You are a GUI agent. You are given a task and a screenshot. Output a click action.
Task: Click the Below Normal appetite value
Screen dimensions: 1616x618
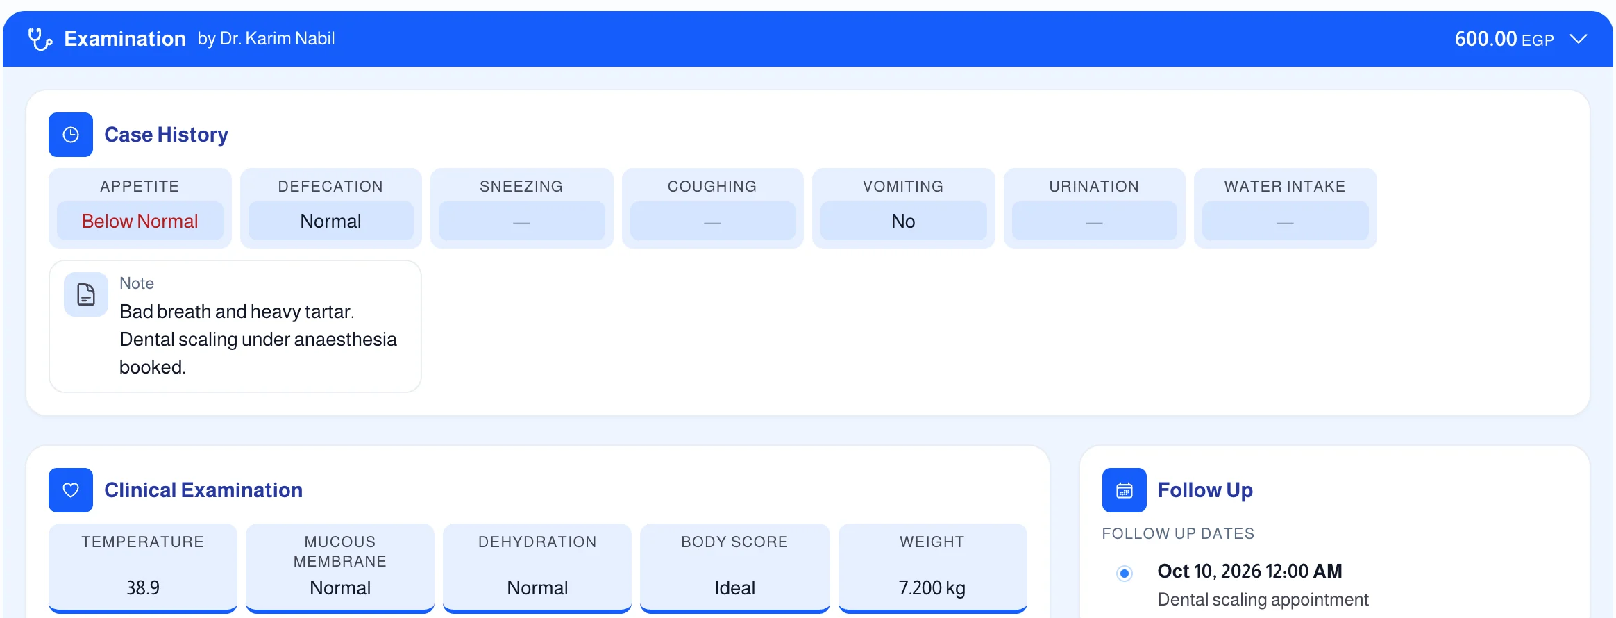[140, 221]
